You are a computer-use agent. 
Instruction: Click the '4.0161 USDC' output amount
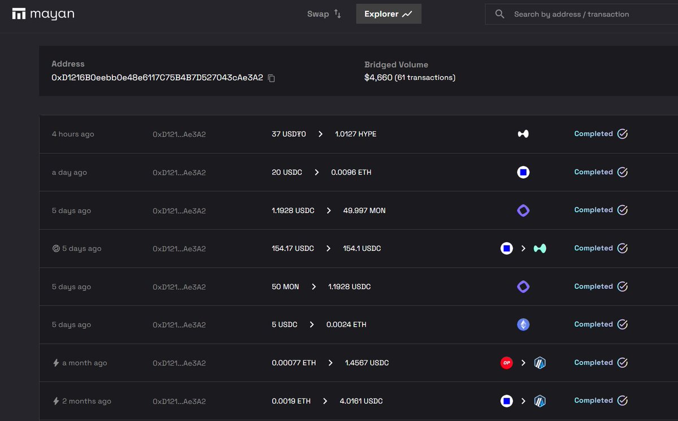coord(361,401)
